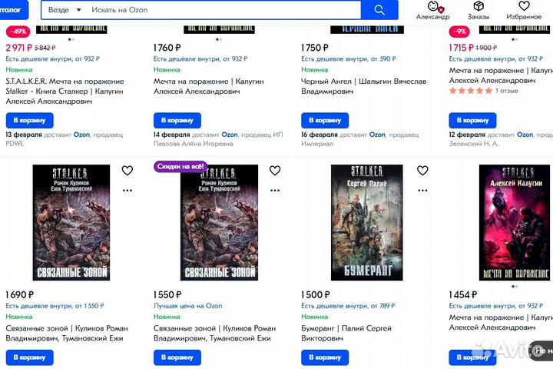Image resolution: width=553 pixels, height=369 pixels.
Task: Favorite the 1690 ₽ Связанные зоной book
Action: click(x=127, y=171)
